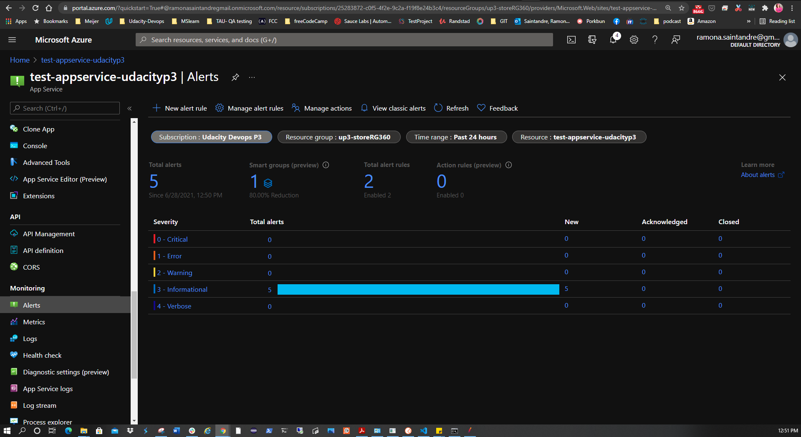801x437 pixels.
Task: Open Windows Start menu
Action: (x=7, y=431)
